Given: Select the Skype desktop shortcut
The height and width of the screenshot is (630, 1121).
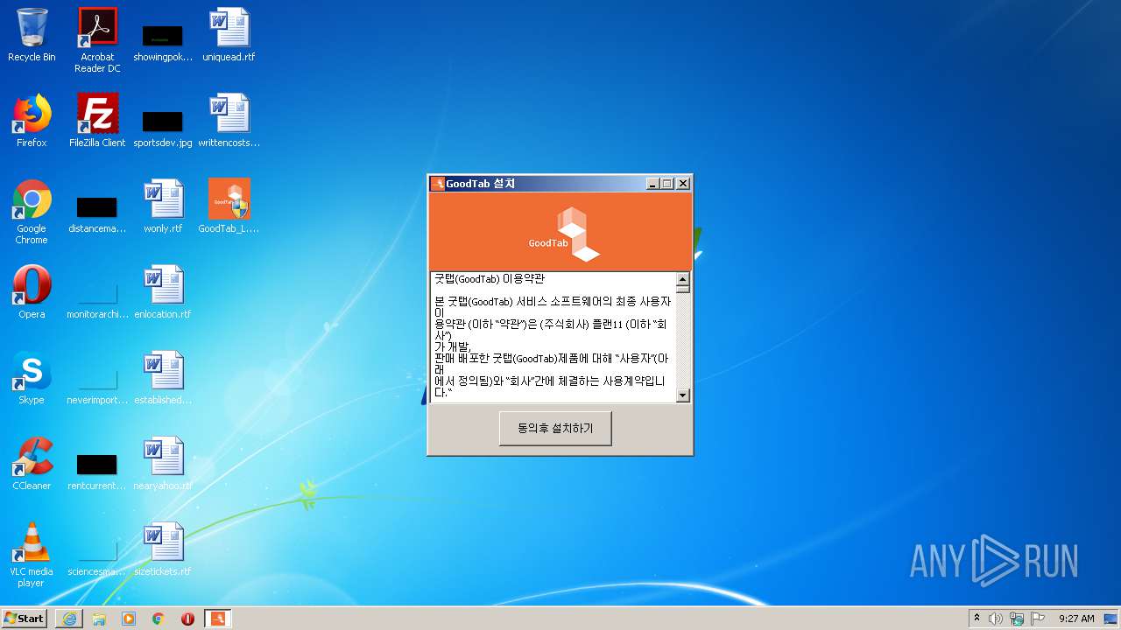Looking at the screenshot, I should tap(32, 378).
